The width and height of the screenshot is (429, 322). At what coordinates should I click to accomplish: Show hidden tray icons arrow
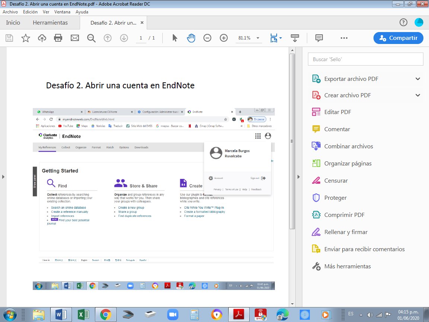(x=361, y=315)
